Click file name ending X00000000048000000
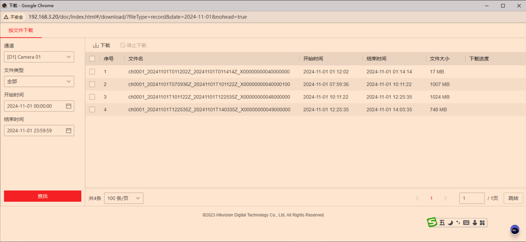Image resolution: width=526 pixels, height=242 pixels. 209,97
